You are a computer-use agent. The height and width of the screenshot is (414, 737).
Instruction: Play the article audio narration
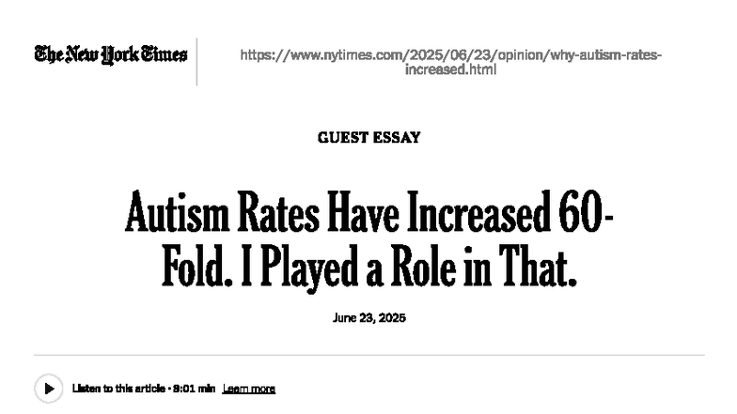48,389
